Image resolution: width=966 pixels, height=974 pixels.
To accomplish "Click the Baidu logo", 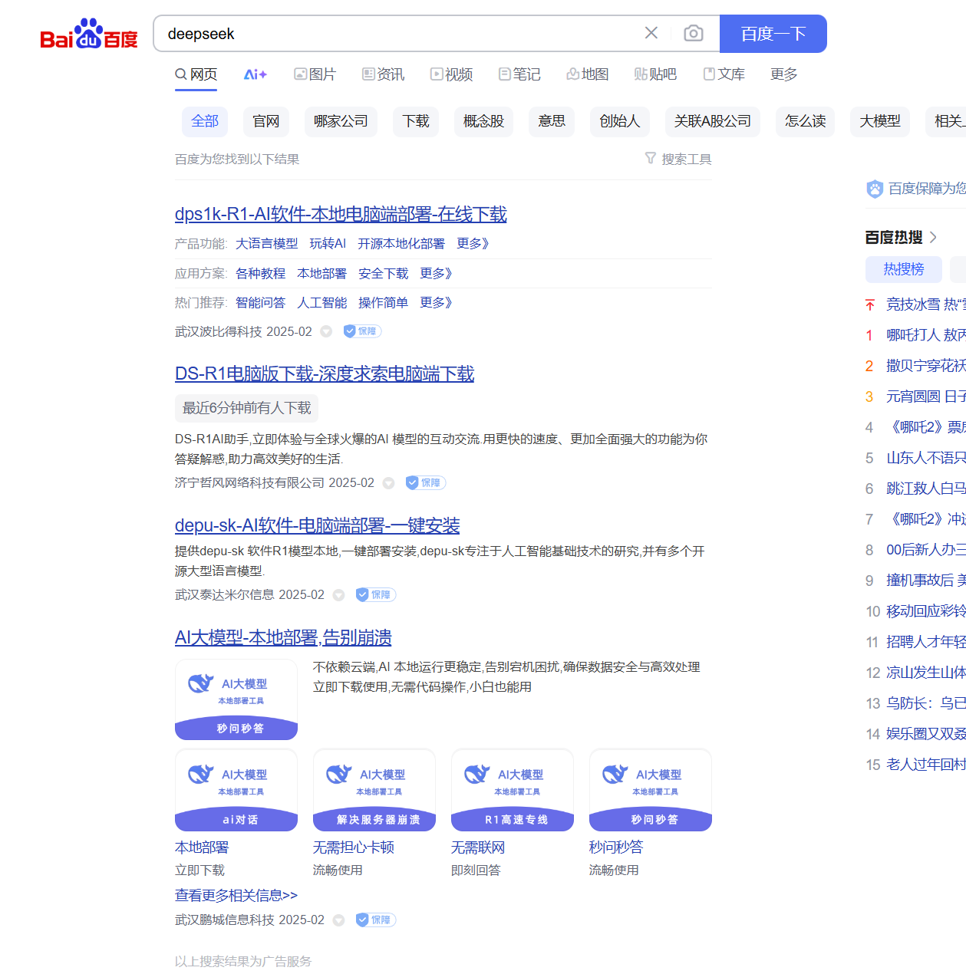I will click(x=88, y=35).
